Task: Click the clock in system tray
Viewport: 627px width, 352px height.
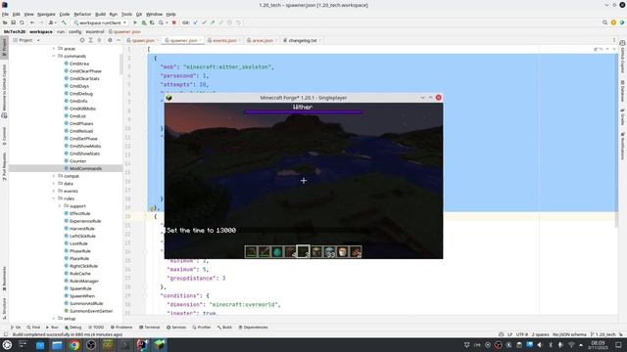Action: click(599, 345)
